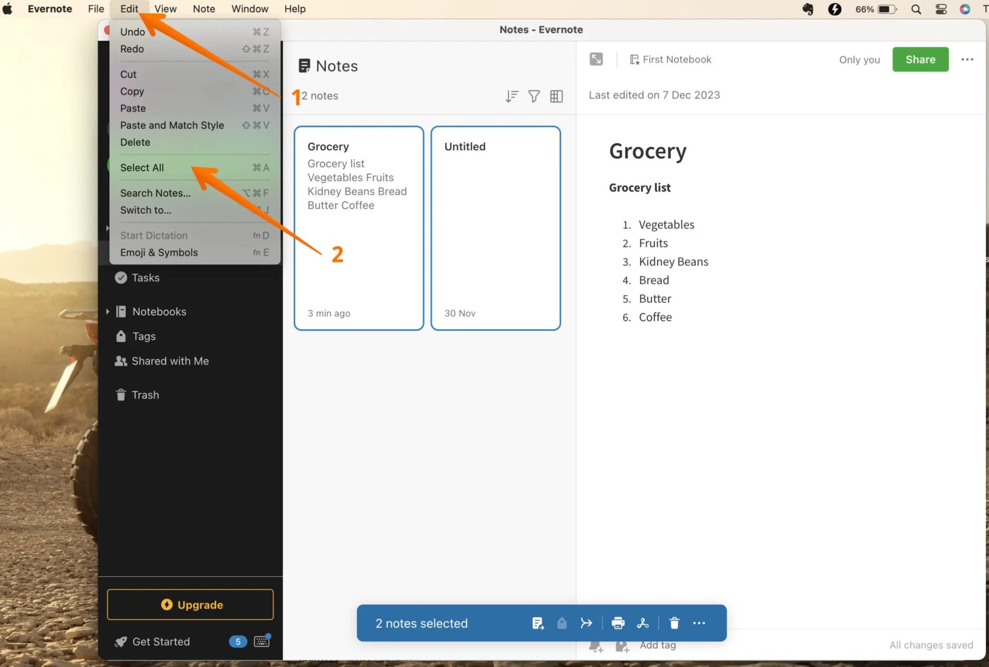Expand the Grocery note to full screen
This screenshot has height=667, width=989.
(596, 59)
